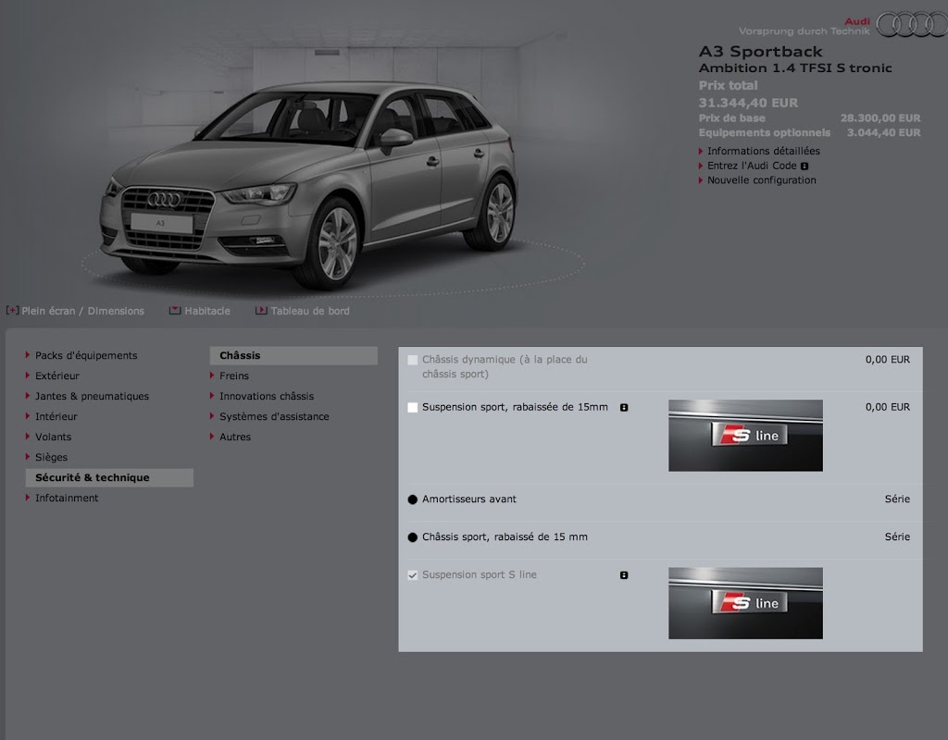The height and width of the screenshot is (740, 948).
Task: Click Série label for Châssis sport
Action: click(897, 536)
